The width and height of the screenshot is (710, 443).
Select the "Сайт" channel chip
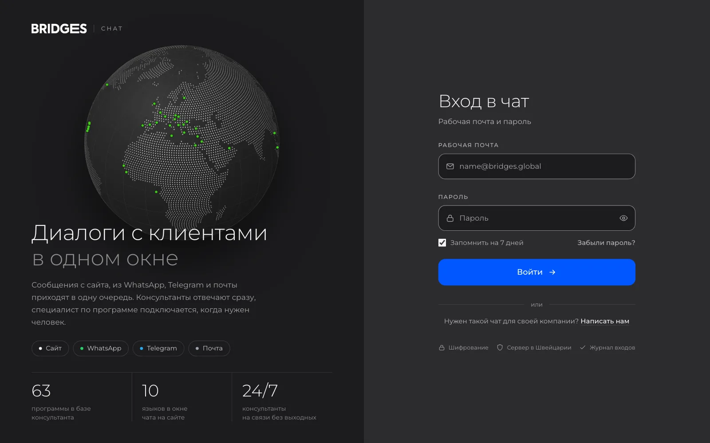[x=50, y=348]
